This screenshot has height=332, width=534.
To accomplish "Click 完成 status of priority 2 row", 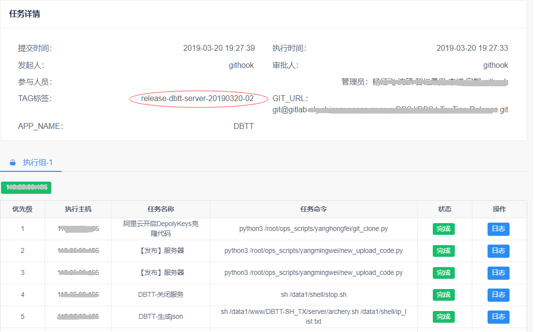I will [x=444, y=251].
